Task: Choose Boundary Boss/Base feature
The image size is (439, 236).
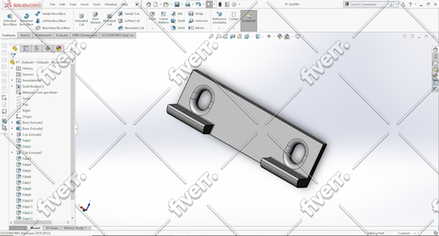Action: (53, 28)
